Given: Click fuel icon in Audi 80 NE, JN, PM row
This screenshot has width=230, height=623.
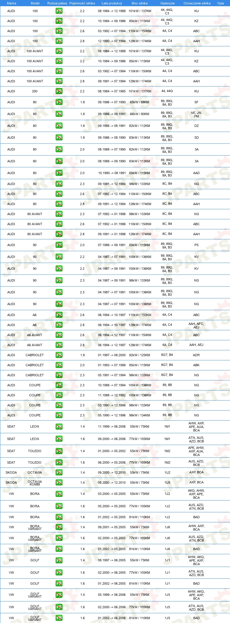Looking at the screenshot, I should point(59,114).
